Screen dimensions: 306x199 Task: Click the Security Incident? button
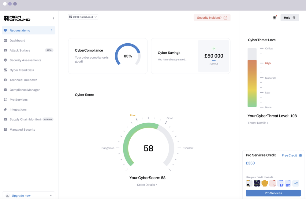(212, 18)
